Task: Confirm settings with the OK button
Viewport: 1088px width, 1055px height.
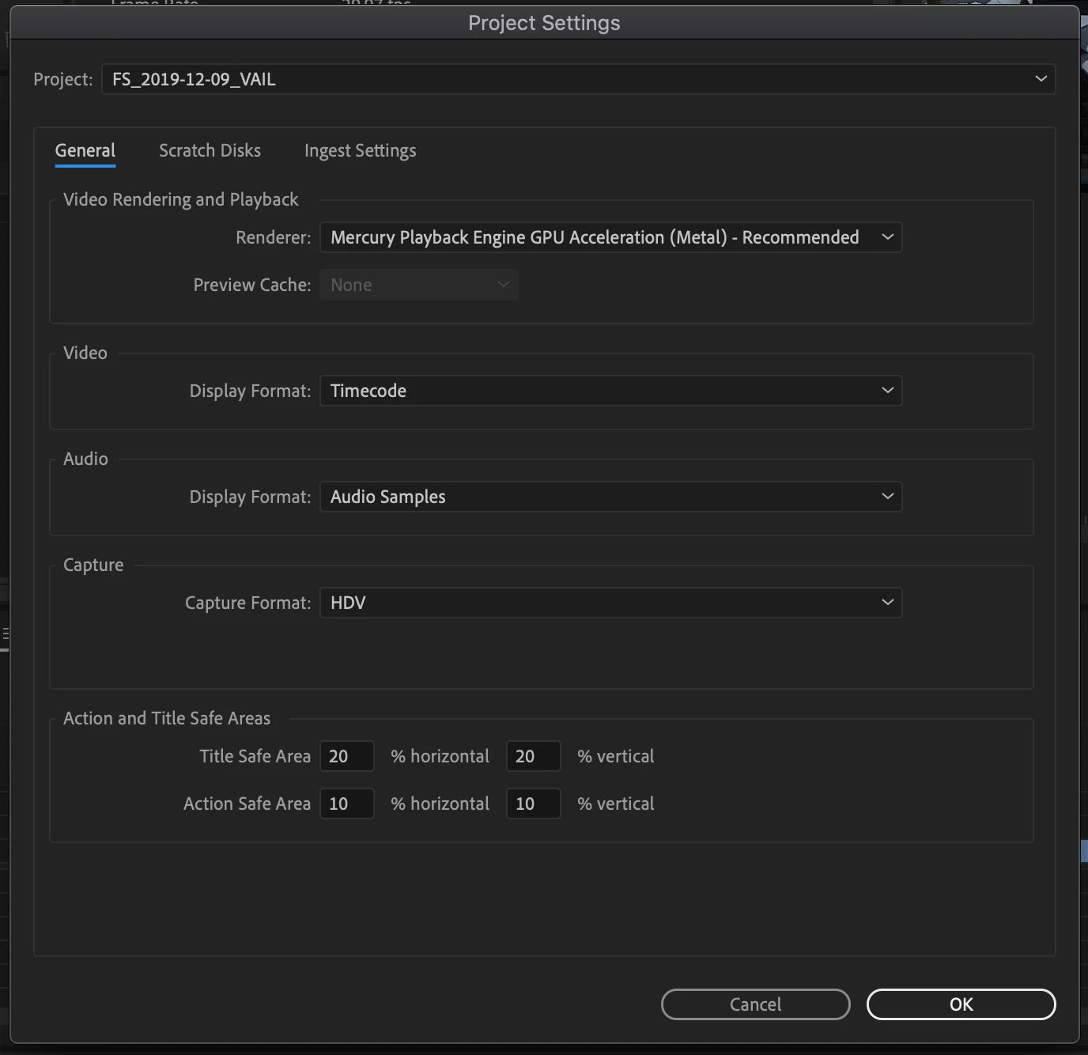Action: pyautogui.click(x=961, y=1004)
